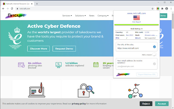Expand the Solutions dropdown menu
174x109 pixels.
pos(80,16)
